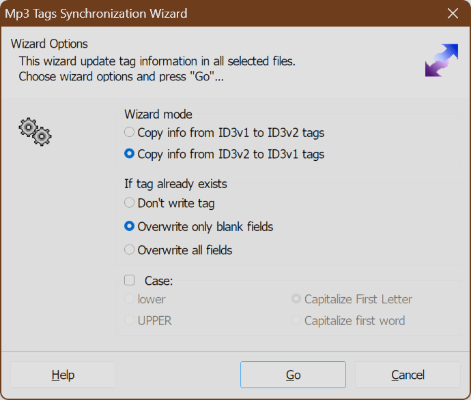Click the blue-purple sync arrows icon
471x400 pixels.
(441, 60)
